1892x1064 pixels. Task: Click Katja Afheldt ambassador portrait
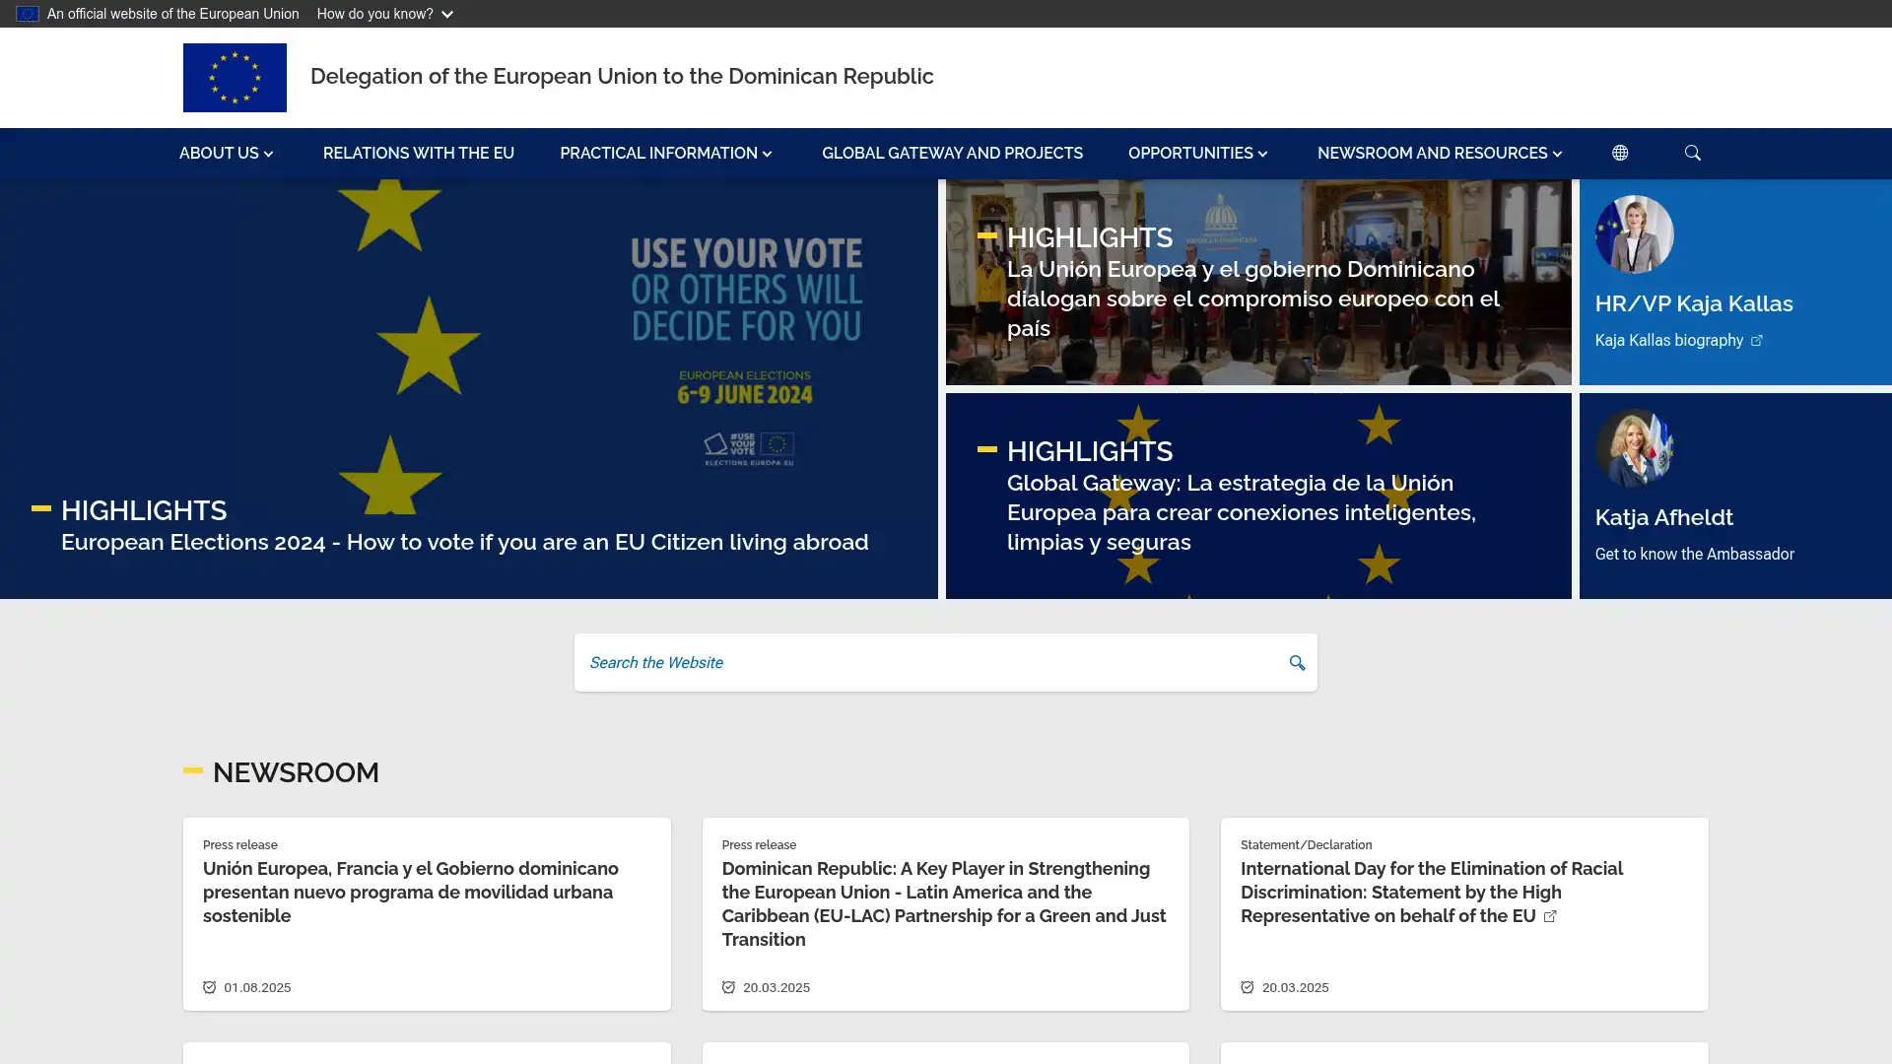coord(1634,448)
